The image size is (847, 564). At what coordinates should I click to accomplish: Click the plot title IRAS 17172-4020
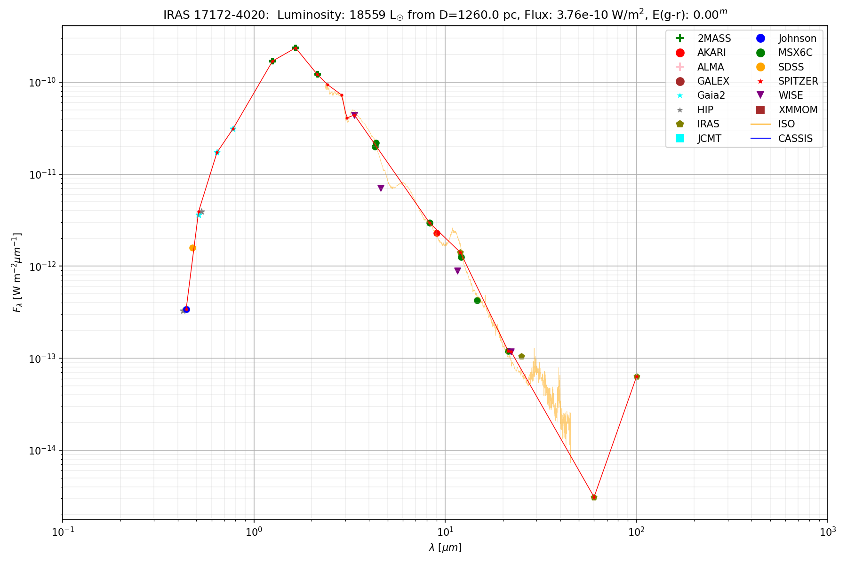tap(445, 15)
